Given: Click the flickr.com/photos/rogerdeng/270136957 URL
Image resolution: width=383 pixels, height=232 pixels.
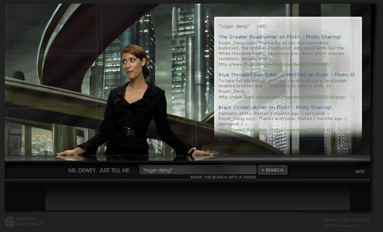Looking at the screenshot, I should tap(274, 64).
